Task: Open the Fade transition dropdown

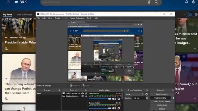Action: point(135,94)
